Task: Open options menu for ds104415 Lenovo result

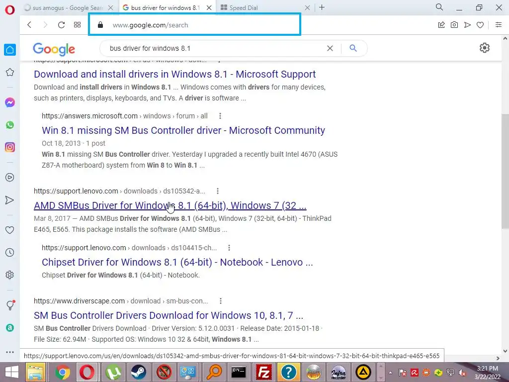Action: [229, 248]
